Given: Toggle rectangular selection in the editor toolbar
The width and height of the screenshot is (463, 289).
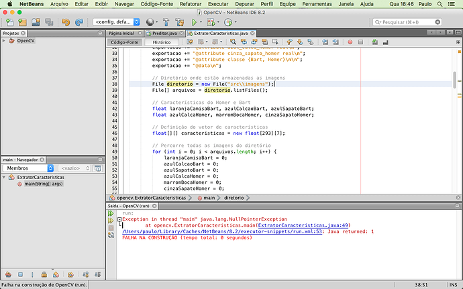Looking at the screenshot, I should click(x=275, y=42).
